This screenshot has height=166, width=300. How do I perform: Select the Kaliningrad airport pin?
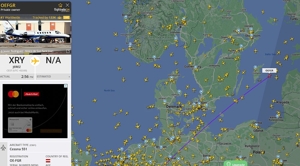[277, 116]
